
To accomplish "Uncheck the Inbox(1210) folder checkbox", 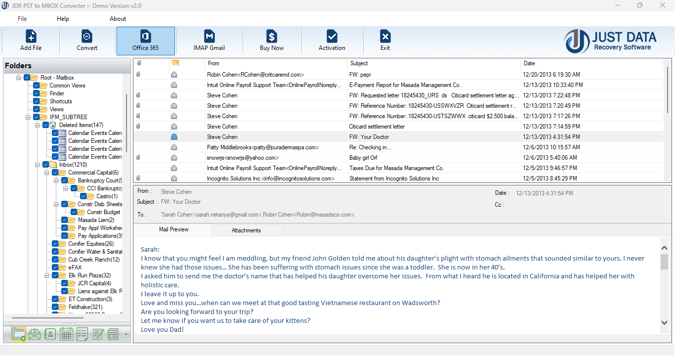I will coord(45,164).
